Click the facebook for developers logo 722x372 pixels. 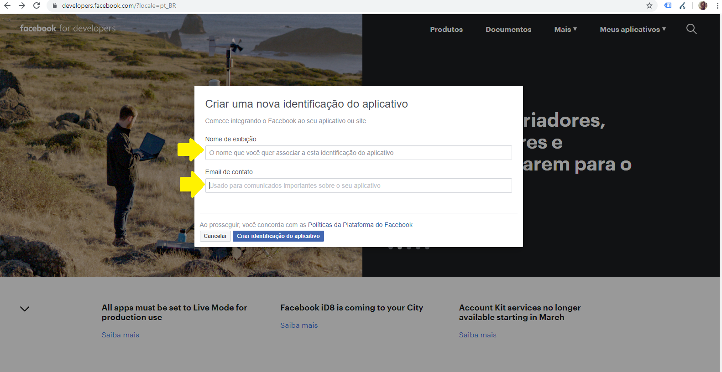[x=68, y=28]
